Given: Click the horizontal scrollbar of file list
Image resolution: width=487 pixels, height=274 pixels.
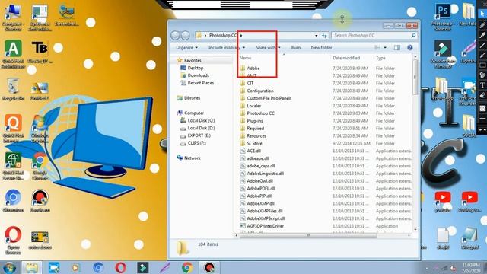Looking at the screenshot, I should pyautogui.click(x=308, y=235).
